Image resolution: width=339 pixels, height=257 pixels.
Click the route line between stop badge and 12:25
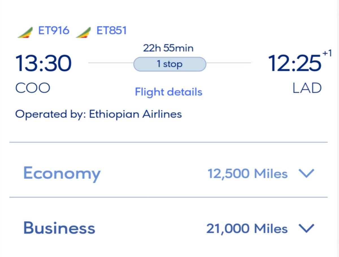click(228, 63)
